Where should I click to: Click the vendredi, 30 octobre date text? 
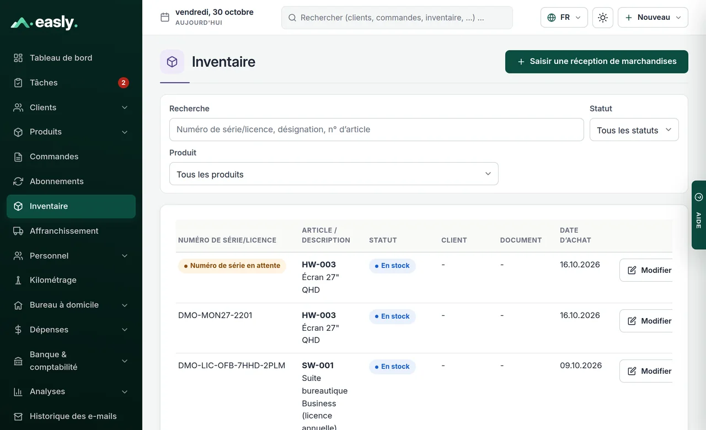tap(215, 12)
